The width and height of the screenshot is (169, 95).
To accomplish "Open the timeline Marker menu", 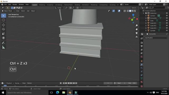I will pos(29,83).
